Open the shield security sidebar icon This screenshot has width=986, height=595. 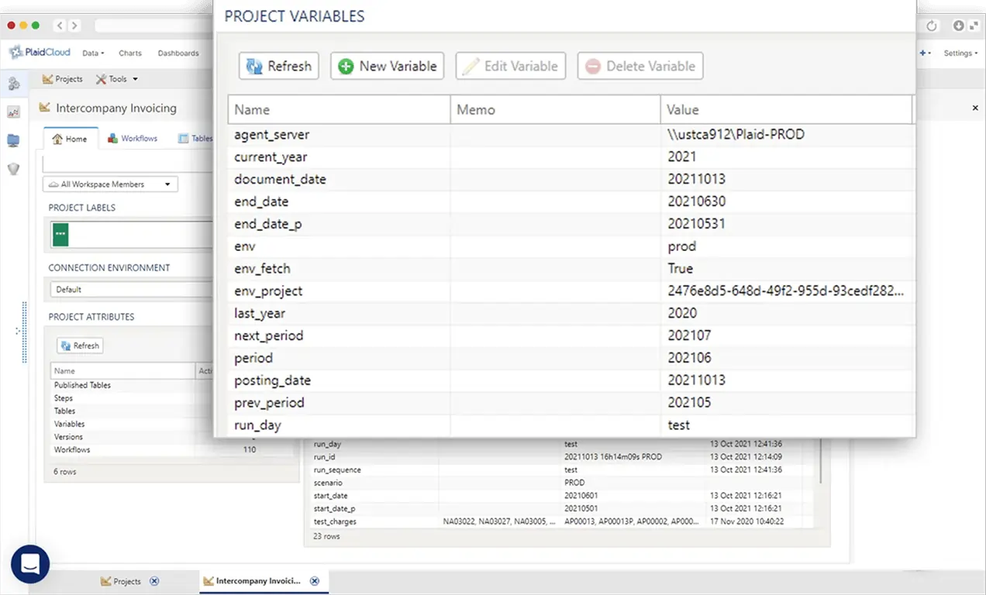coord(13,168)
